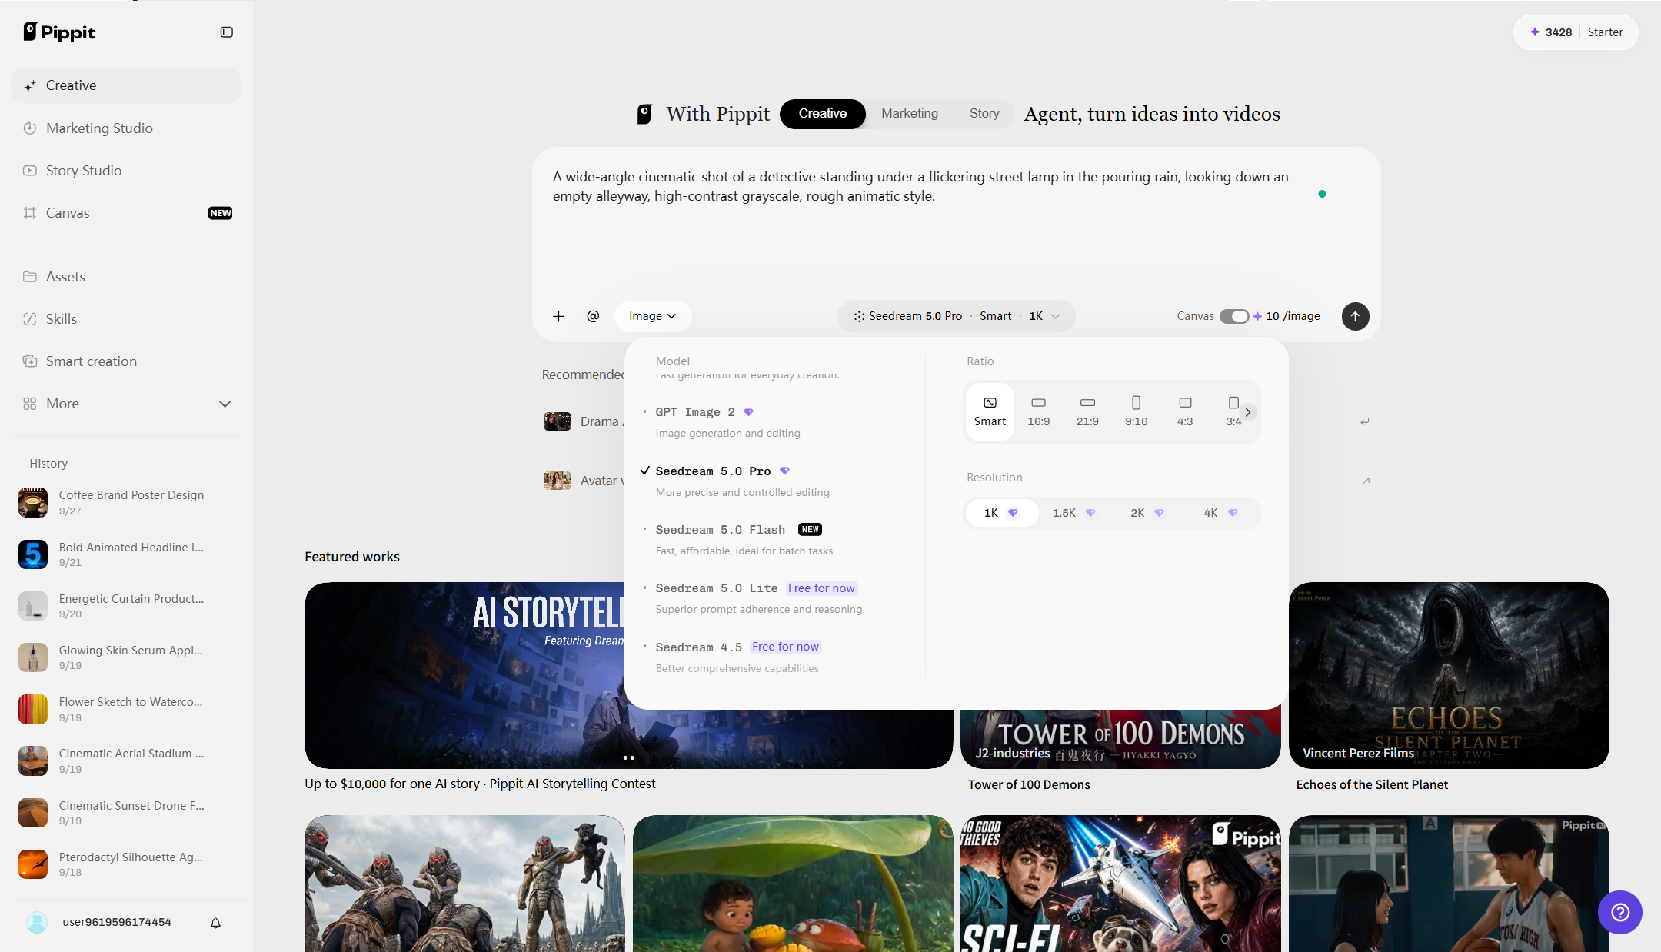The width and height of the screenshot is (1661, 952).
Task: Open Canvas in the sidebar
Action: (126, 213)
